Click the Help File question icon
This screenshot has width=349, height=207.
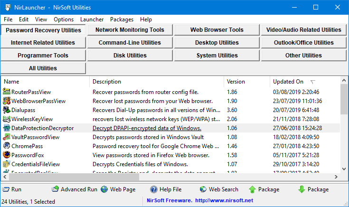(x=153, y=189)
